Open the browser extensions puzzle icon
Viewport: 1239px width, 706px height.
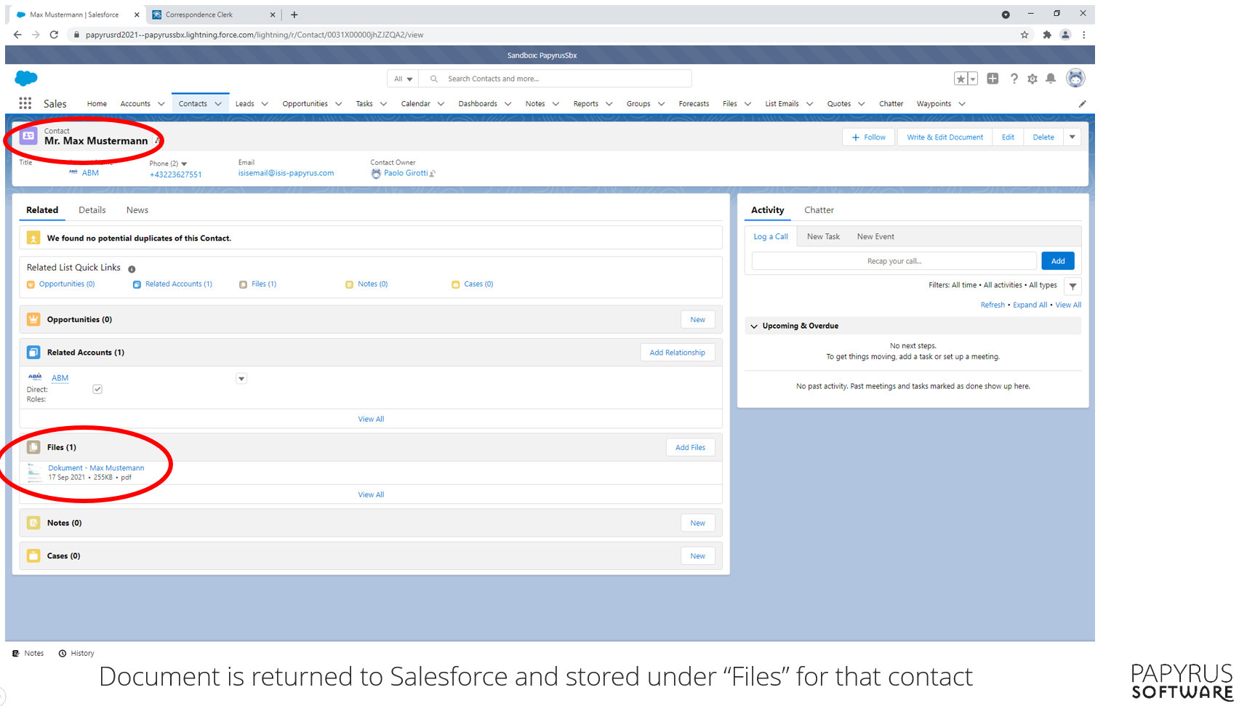coord(1047,35)
